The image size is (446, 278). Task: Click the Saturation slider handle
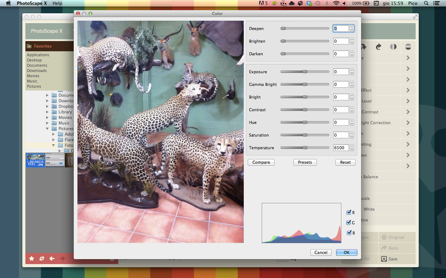[x=305, y=135]
